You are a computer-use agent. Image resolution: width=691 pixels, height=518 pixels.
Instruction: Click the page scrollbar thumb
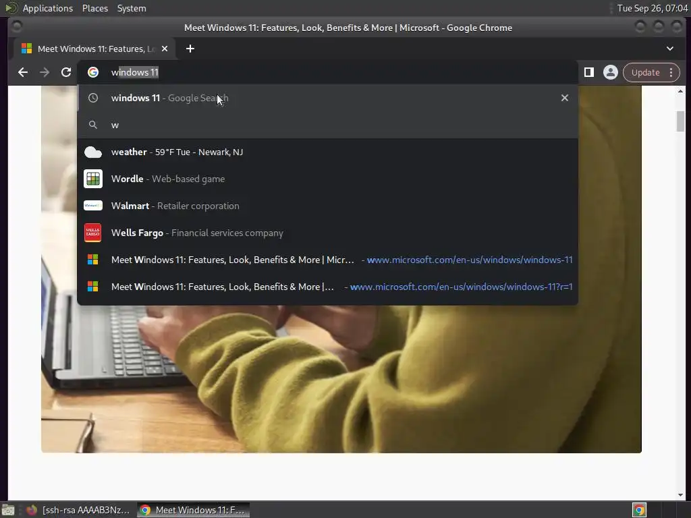(x=680, y=121)
